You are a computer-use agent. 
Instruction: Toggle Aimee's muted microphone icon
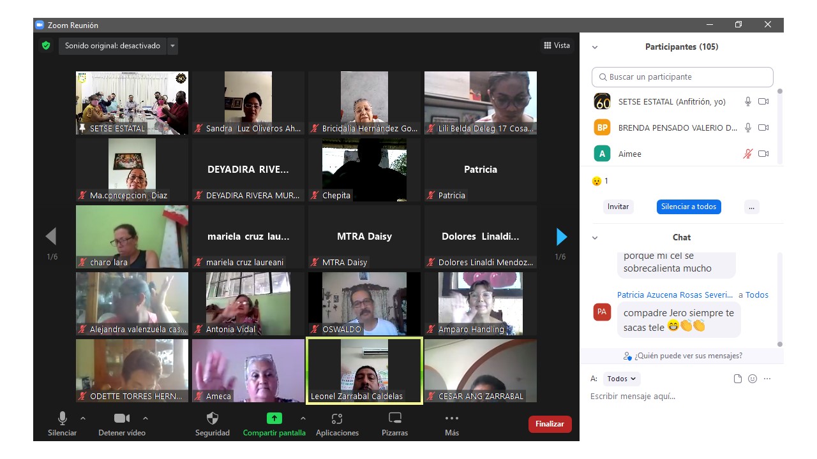pyautogui.click(x=748, y=154)
